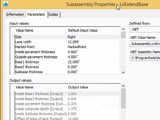The height and width of the screenshot is (120, 160).
Task: Click the AutoCAD application icon in title bar
Action: [x=6, y=4]
